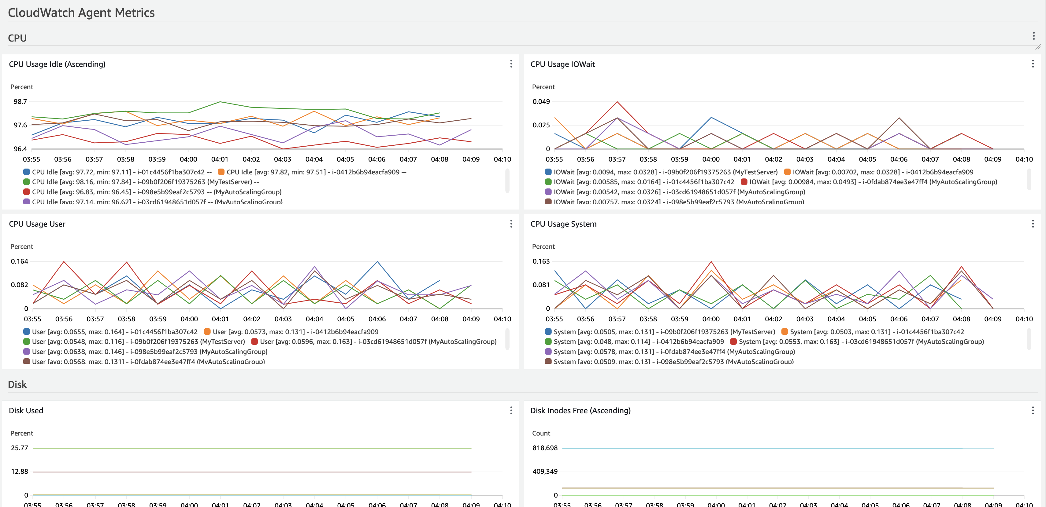This screenshot has height=507, width=1046.
Task: Open CPU Usage Idle widget actions menu
Action: pos(511,64)
